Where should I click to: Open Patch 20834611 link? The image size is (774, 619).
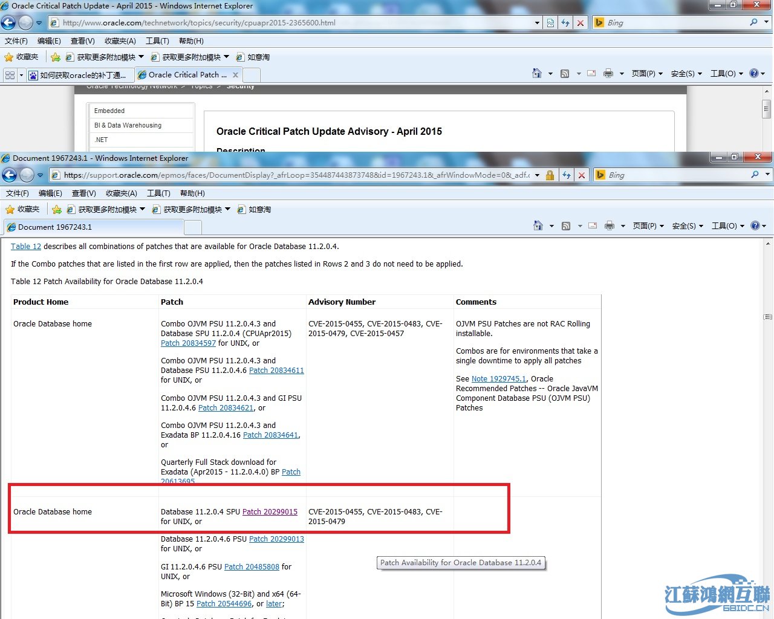[x=276, y=371]
